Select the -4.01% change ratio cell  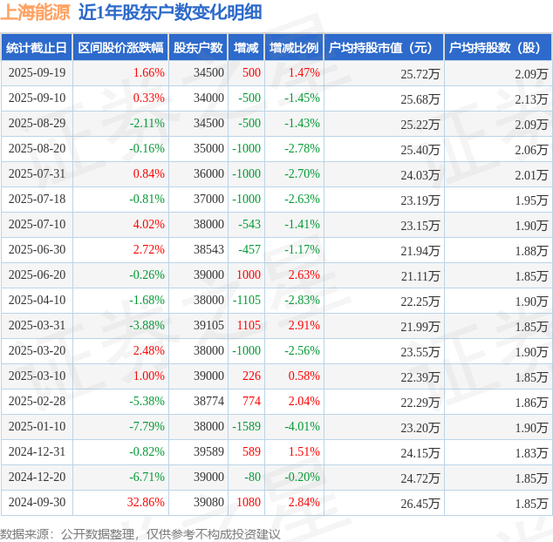pyautogui.click(x=302, y=427)
